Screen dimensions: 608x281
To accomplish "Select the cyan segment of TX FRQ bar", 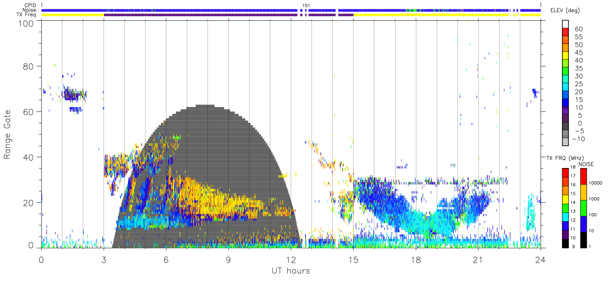I will [x=565, y=217].
